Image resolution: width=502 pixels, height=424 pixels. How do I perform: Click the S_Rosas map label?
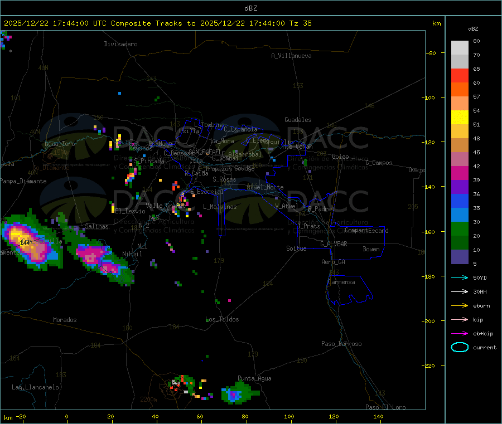[x=224, y=179]
